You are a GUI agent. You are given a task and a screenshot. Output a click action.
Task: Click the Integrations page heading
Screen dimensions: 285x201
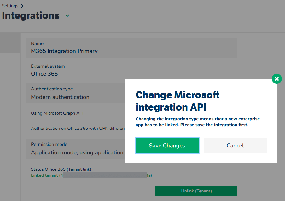tap(31, 15)
